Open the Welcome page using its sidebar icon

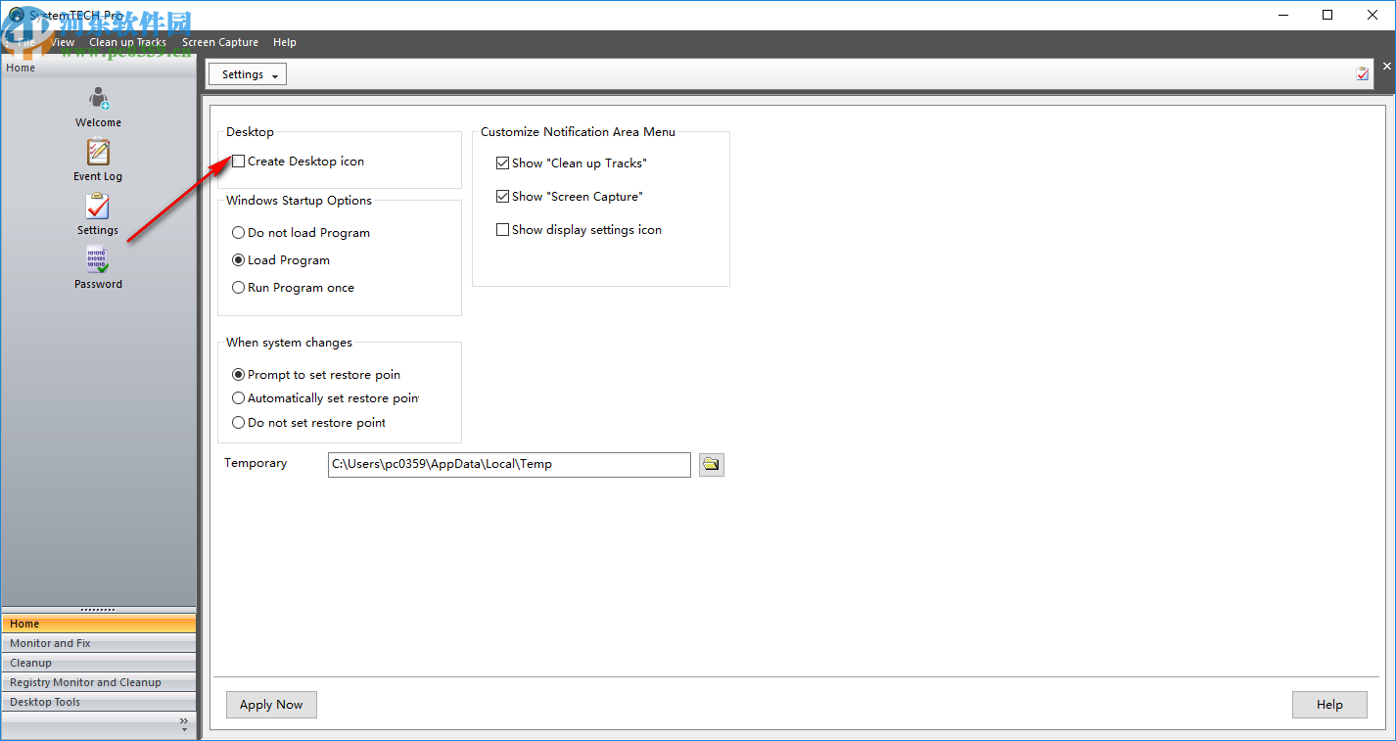tap(98, 97)
